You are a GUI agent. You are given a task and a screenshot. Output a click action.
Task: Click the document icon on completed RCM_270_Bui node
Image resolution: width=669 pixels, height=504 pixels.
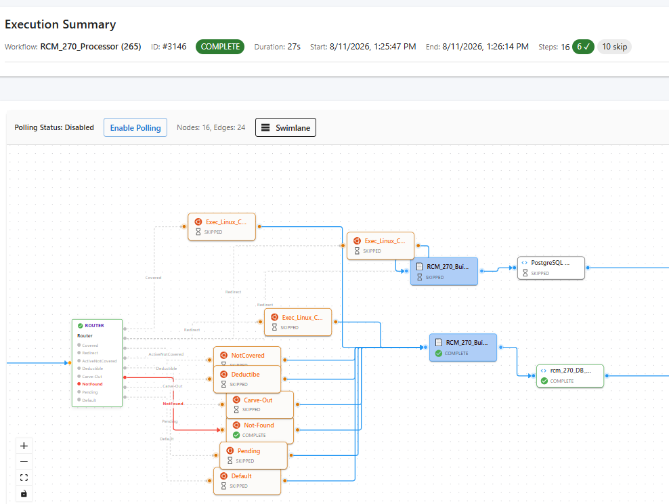point(439,342)
